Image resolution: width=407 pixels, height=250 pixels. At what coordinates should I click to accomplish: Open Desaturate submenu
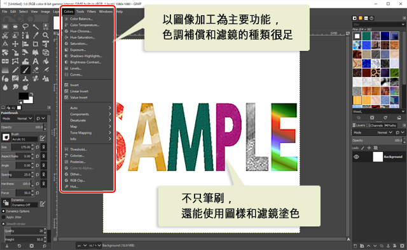(x=88, y=120)
